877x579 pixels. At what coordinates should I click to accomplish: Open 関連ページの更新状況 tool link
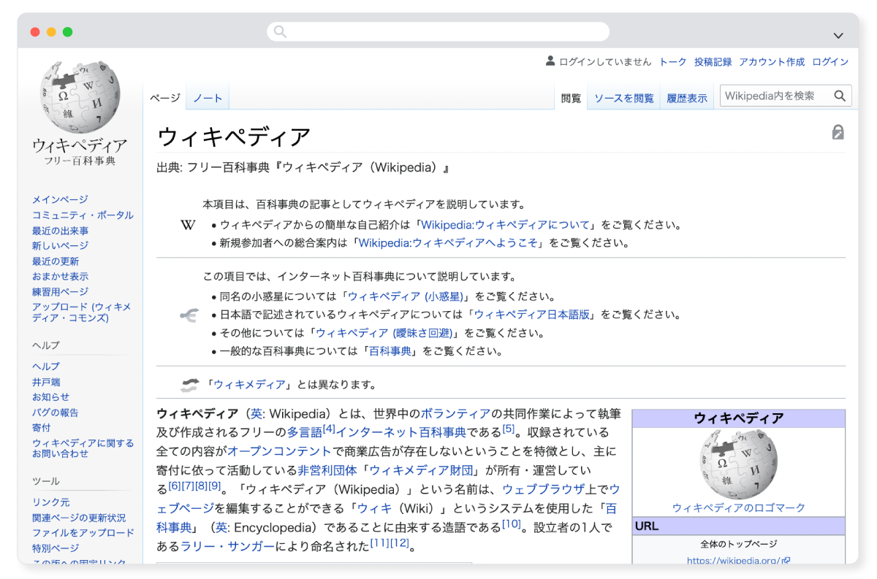(x=79, y=518)
